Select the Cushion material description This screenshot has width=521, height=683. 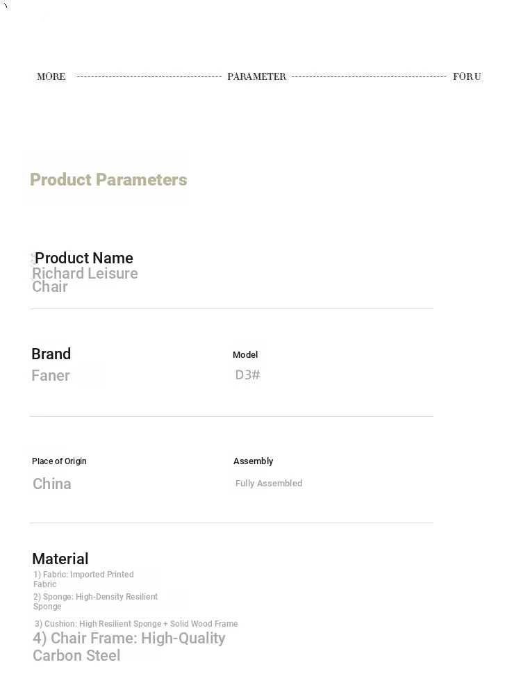[x=136, y=624]
